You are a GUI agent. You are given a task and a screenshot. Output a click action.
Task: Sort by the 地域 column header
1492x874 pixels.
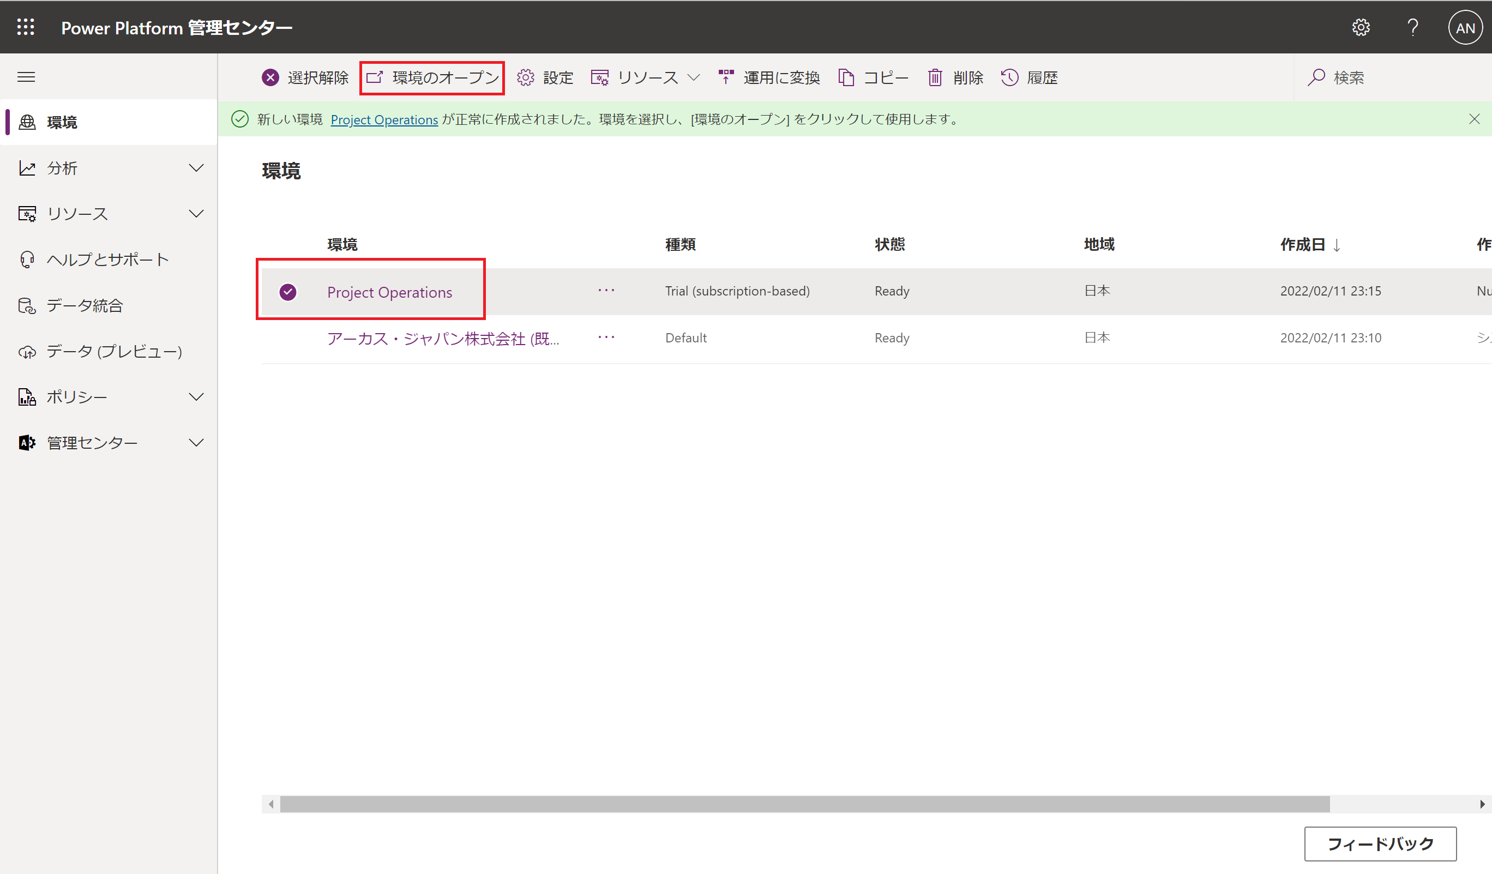tap(1099, 245)
